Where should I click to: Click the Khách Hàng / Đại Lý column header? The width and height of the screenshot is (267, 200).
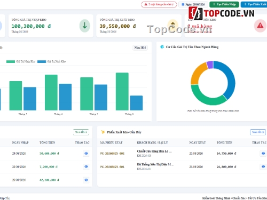[x=152, y=142]
